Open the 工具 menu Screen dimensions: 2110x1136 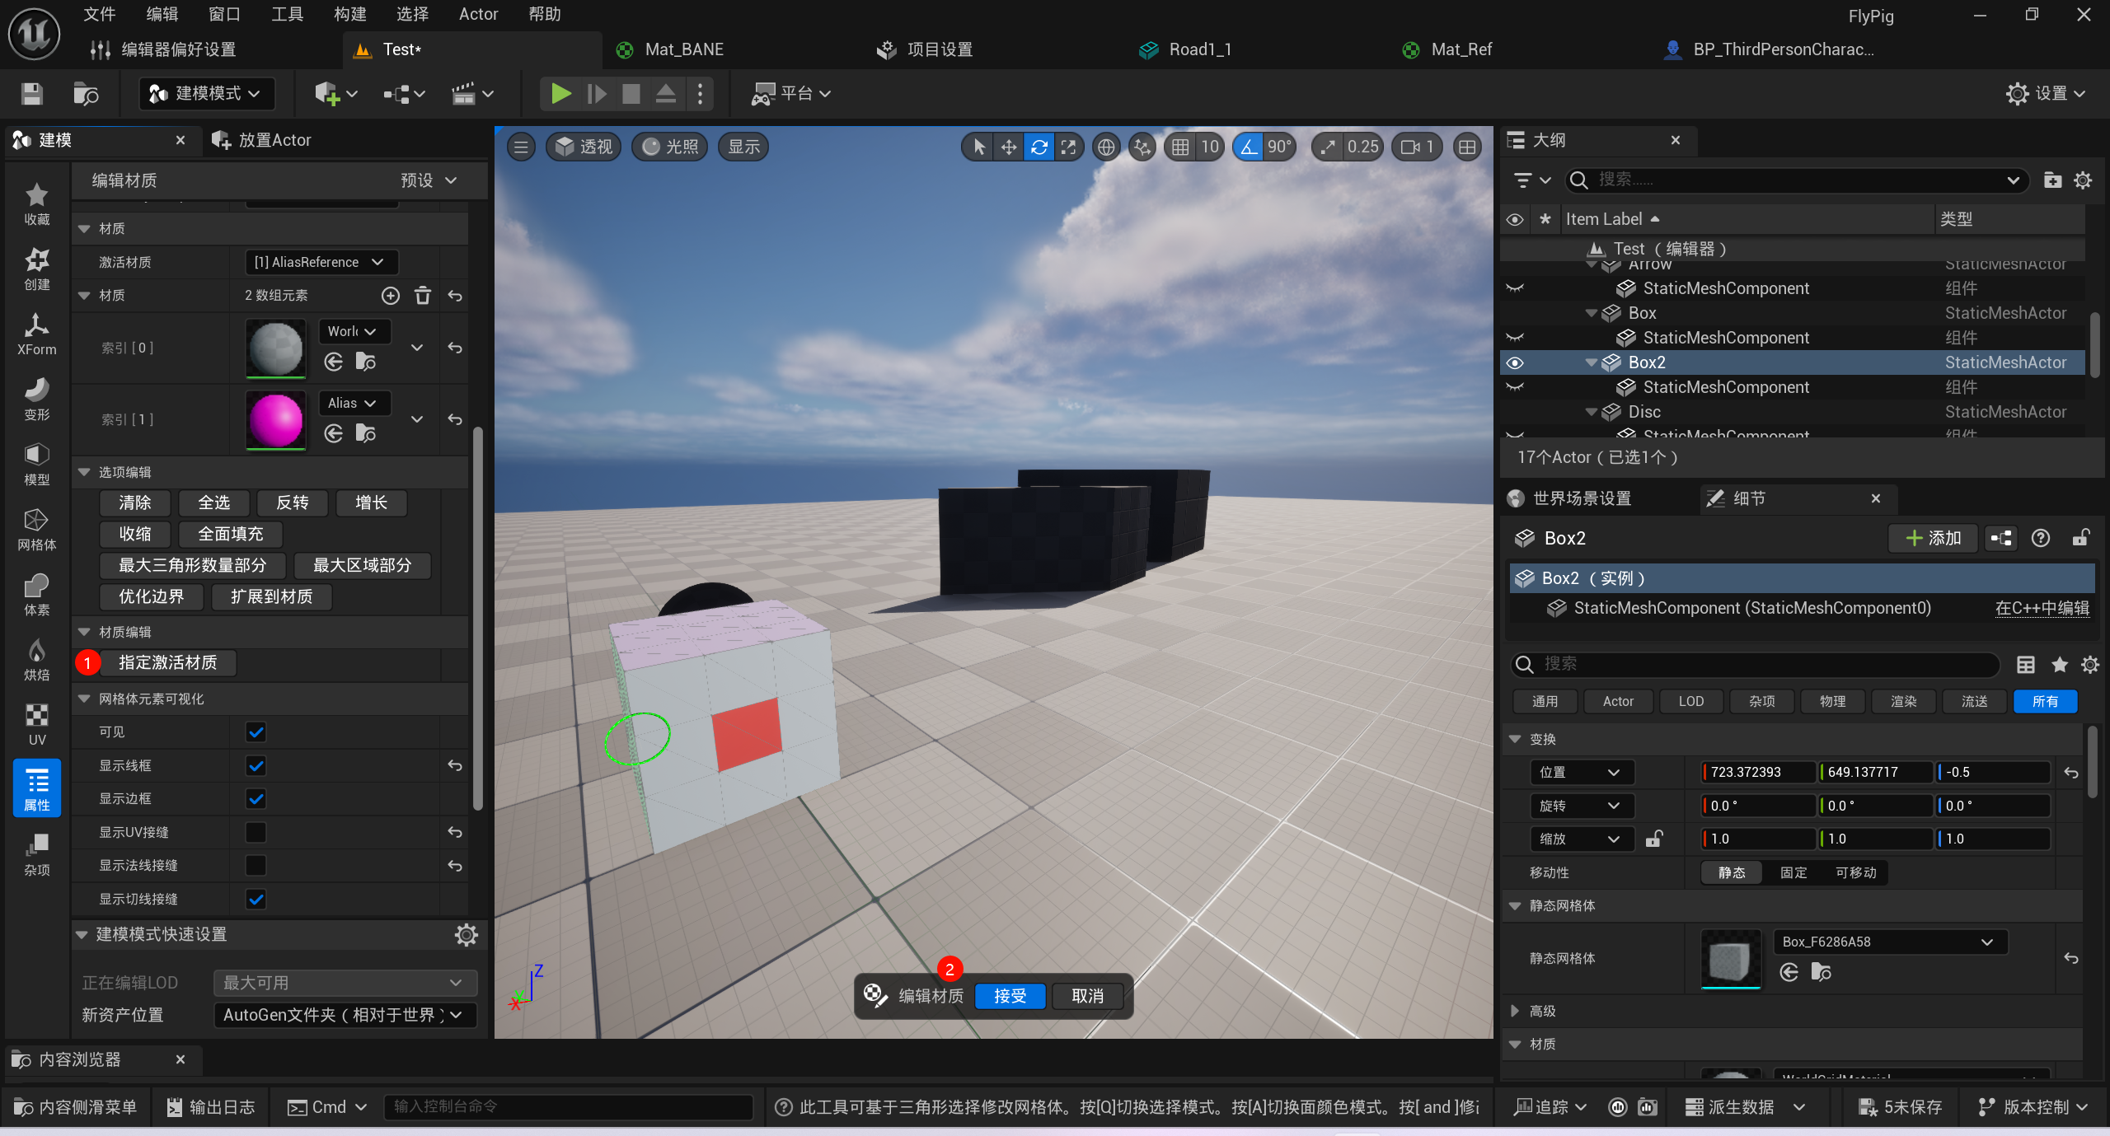287,14
